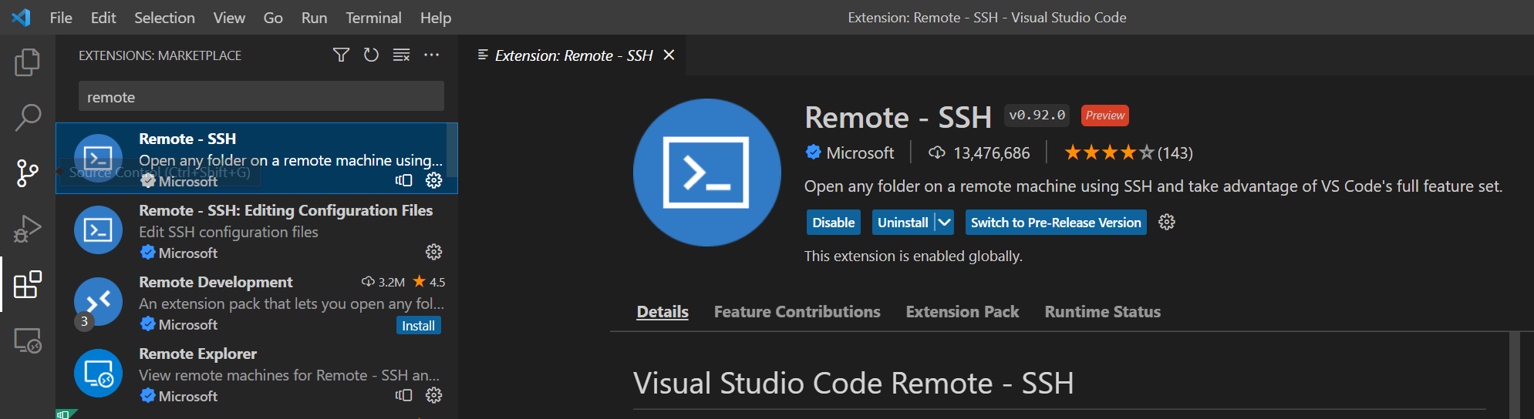Click the Remote Development 4.5 rating
1534x419 pixels.
coord(430,281)
